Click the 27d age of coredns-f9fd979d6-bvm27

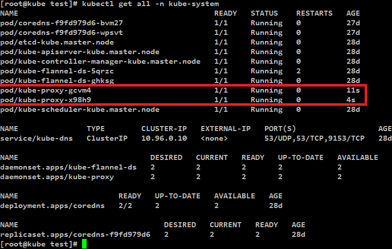[x=353, y=23]
